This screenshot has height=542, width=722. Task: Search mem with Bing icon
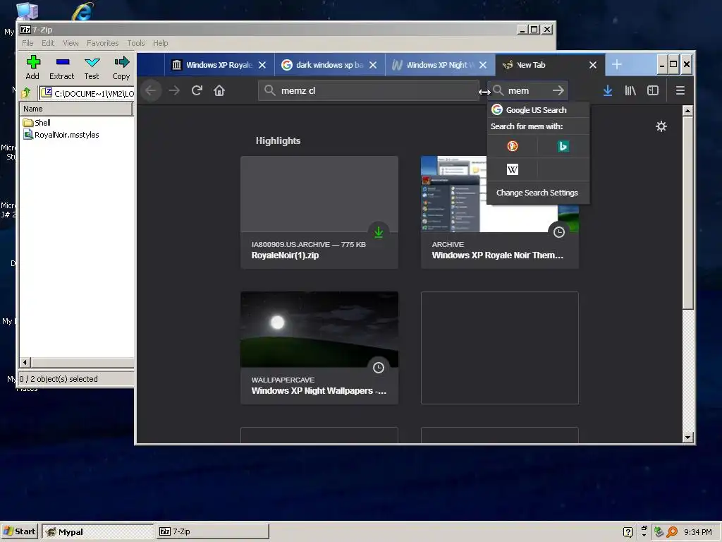(563, 146)
